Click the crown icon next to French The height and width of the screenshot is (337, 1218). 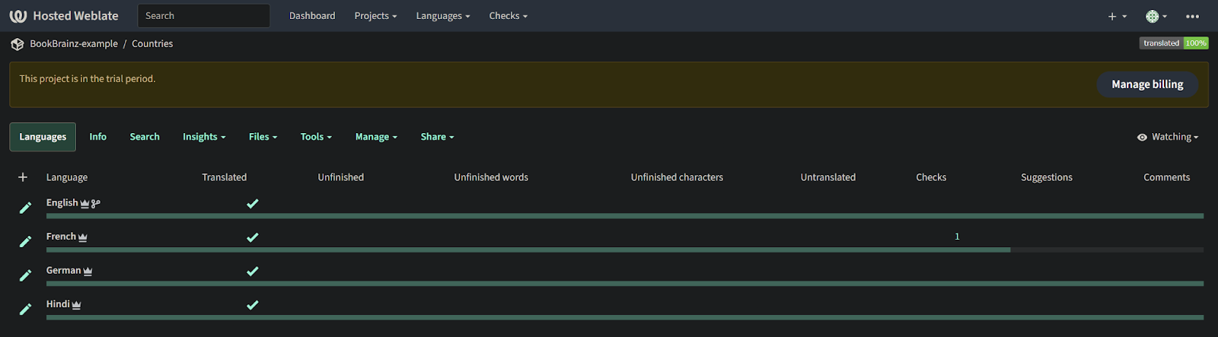coord(83,237)
